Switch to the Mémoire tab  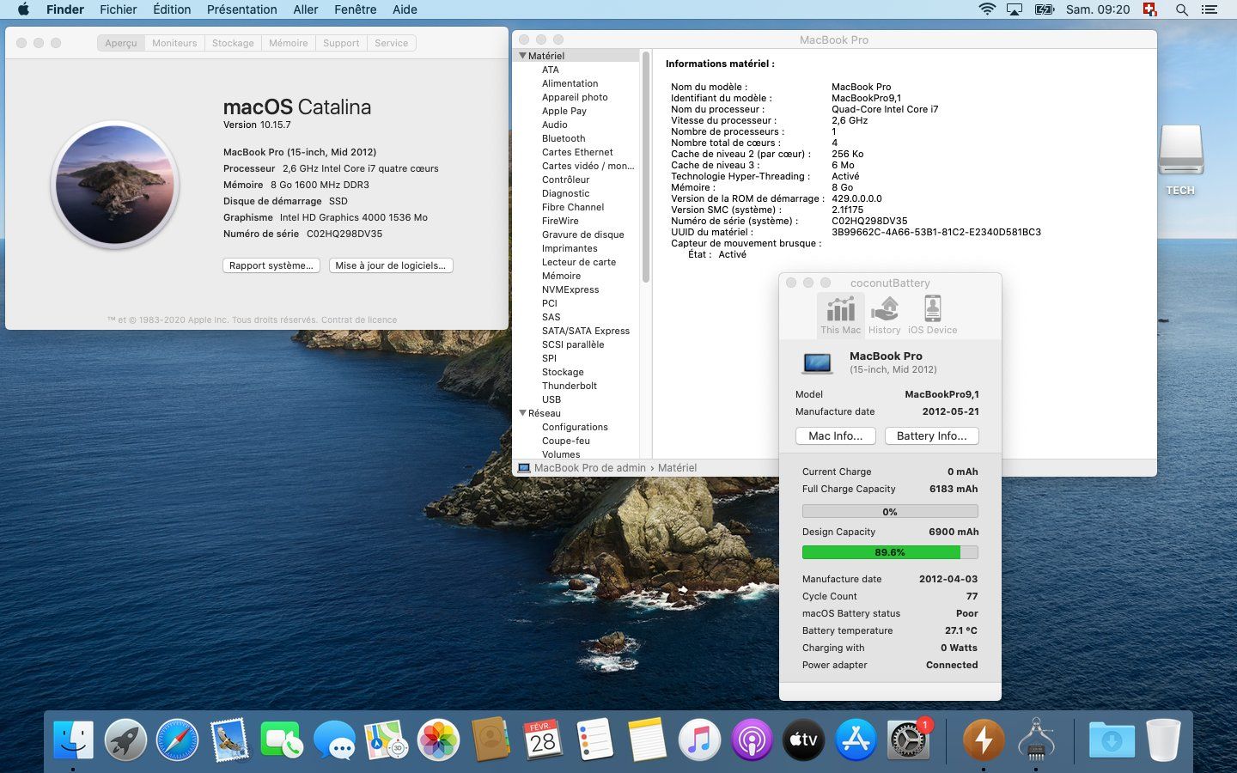point(288,43)
